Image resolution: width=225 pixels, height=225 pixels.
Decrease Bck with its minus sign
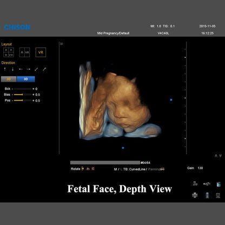click(12, 89)
